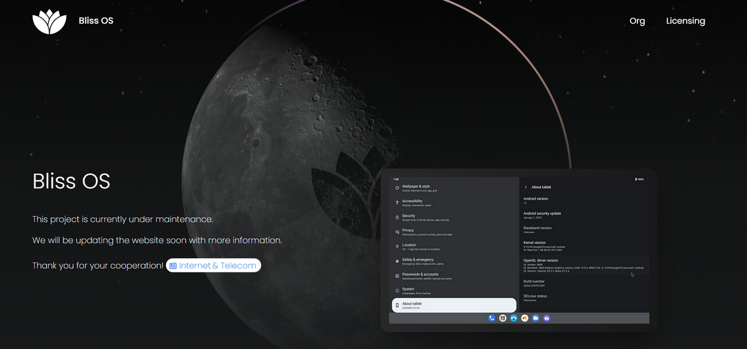Select 'System' row in tablet preview
The image size is (747, 349).
coord(454,291)
